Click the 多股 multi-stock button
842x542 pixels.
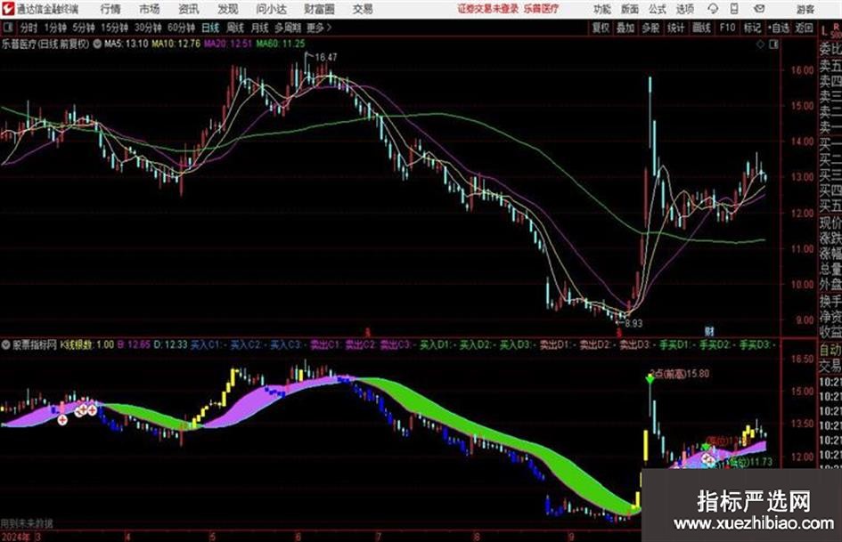click(650, 28)
